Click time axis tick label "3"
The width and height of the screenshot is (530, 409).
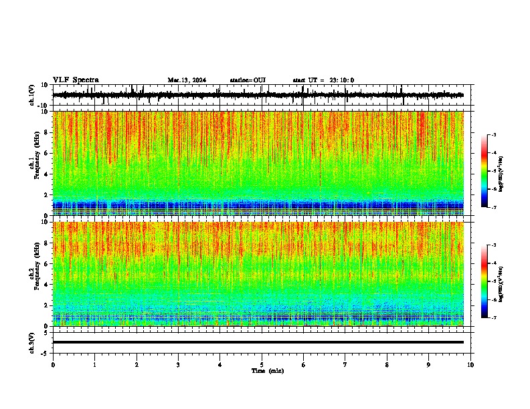178,365
